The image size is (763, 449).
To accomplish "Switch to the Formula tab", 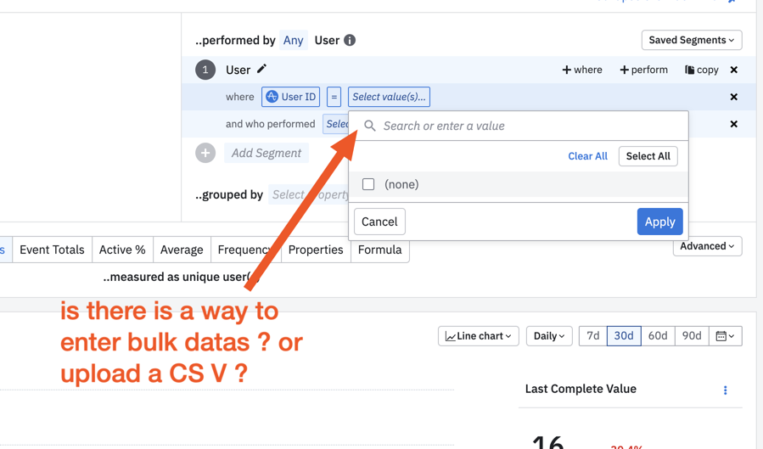I will point(380,250).
